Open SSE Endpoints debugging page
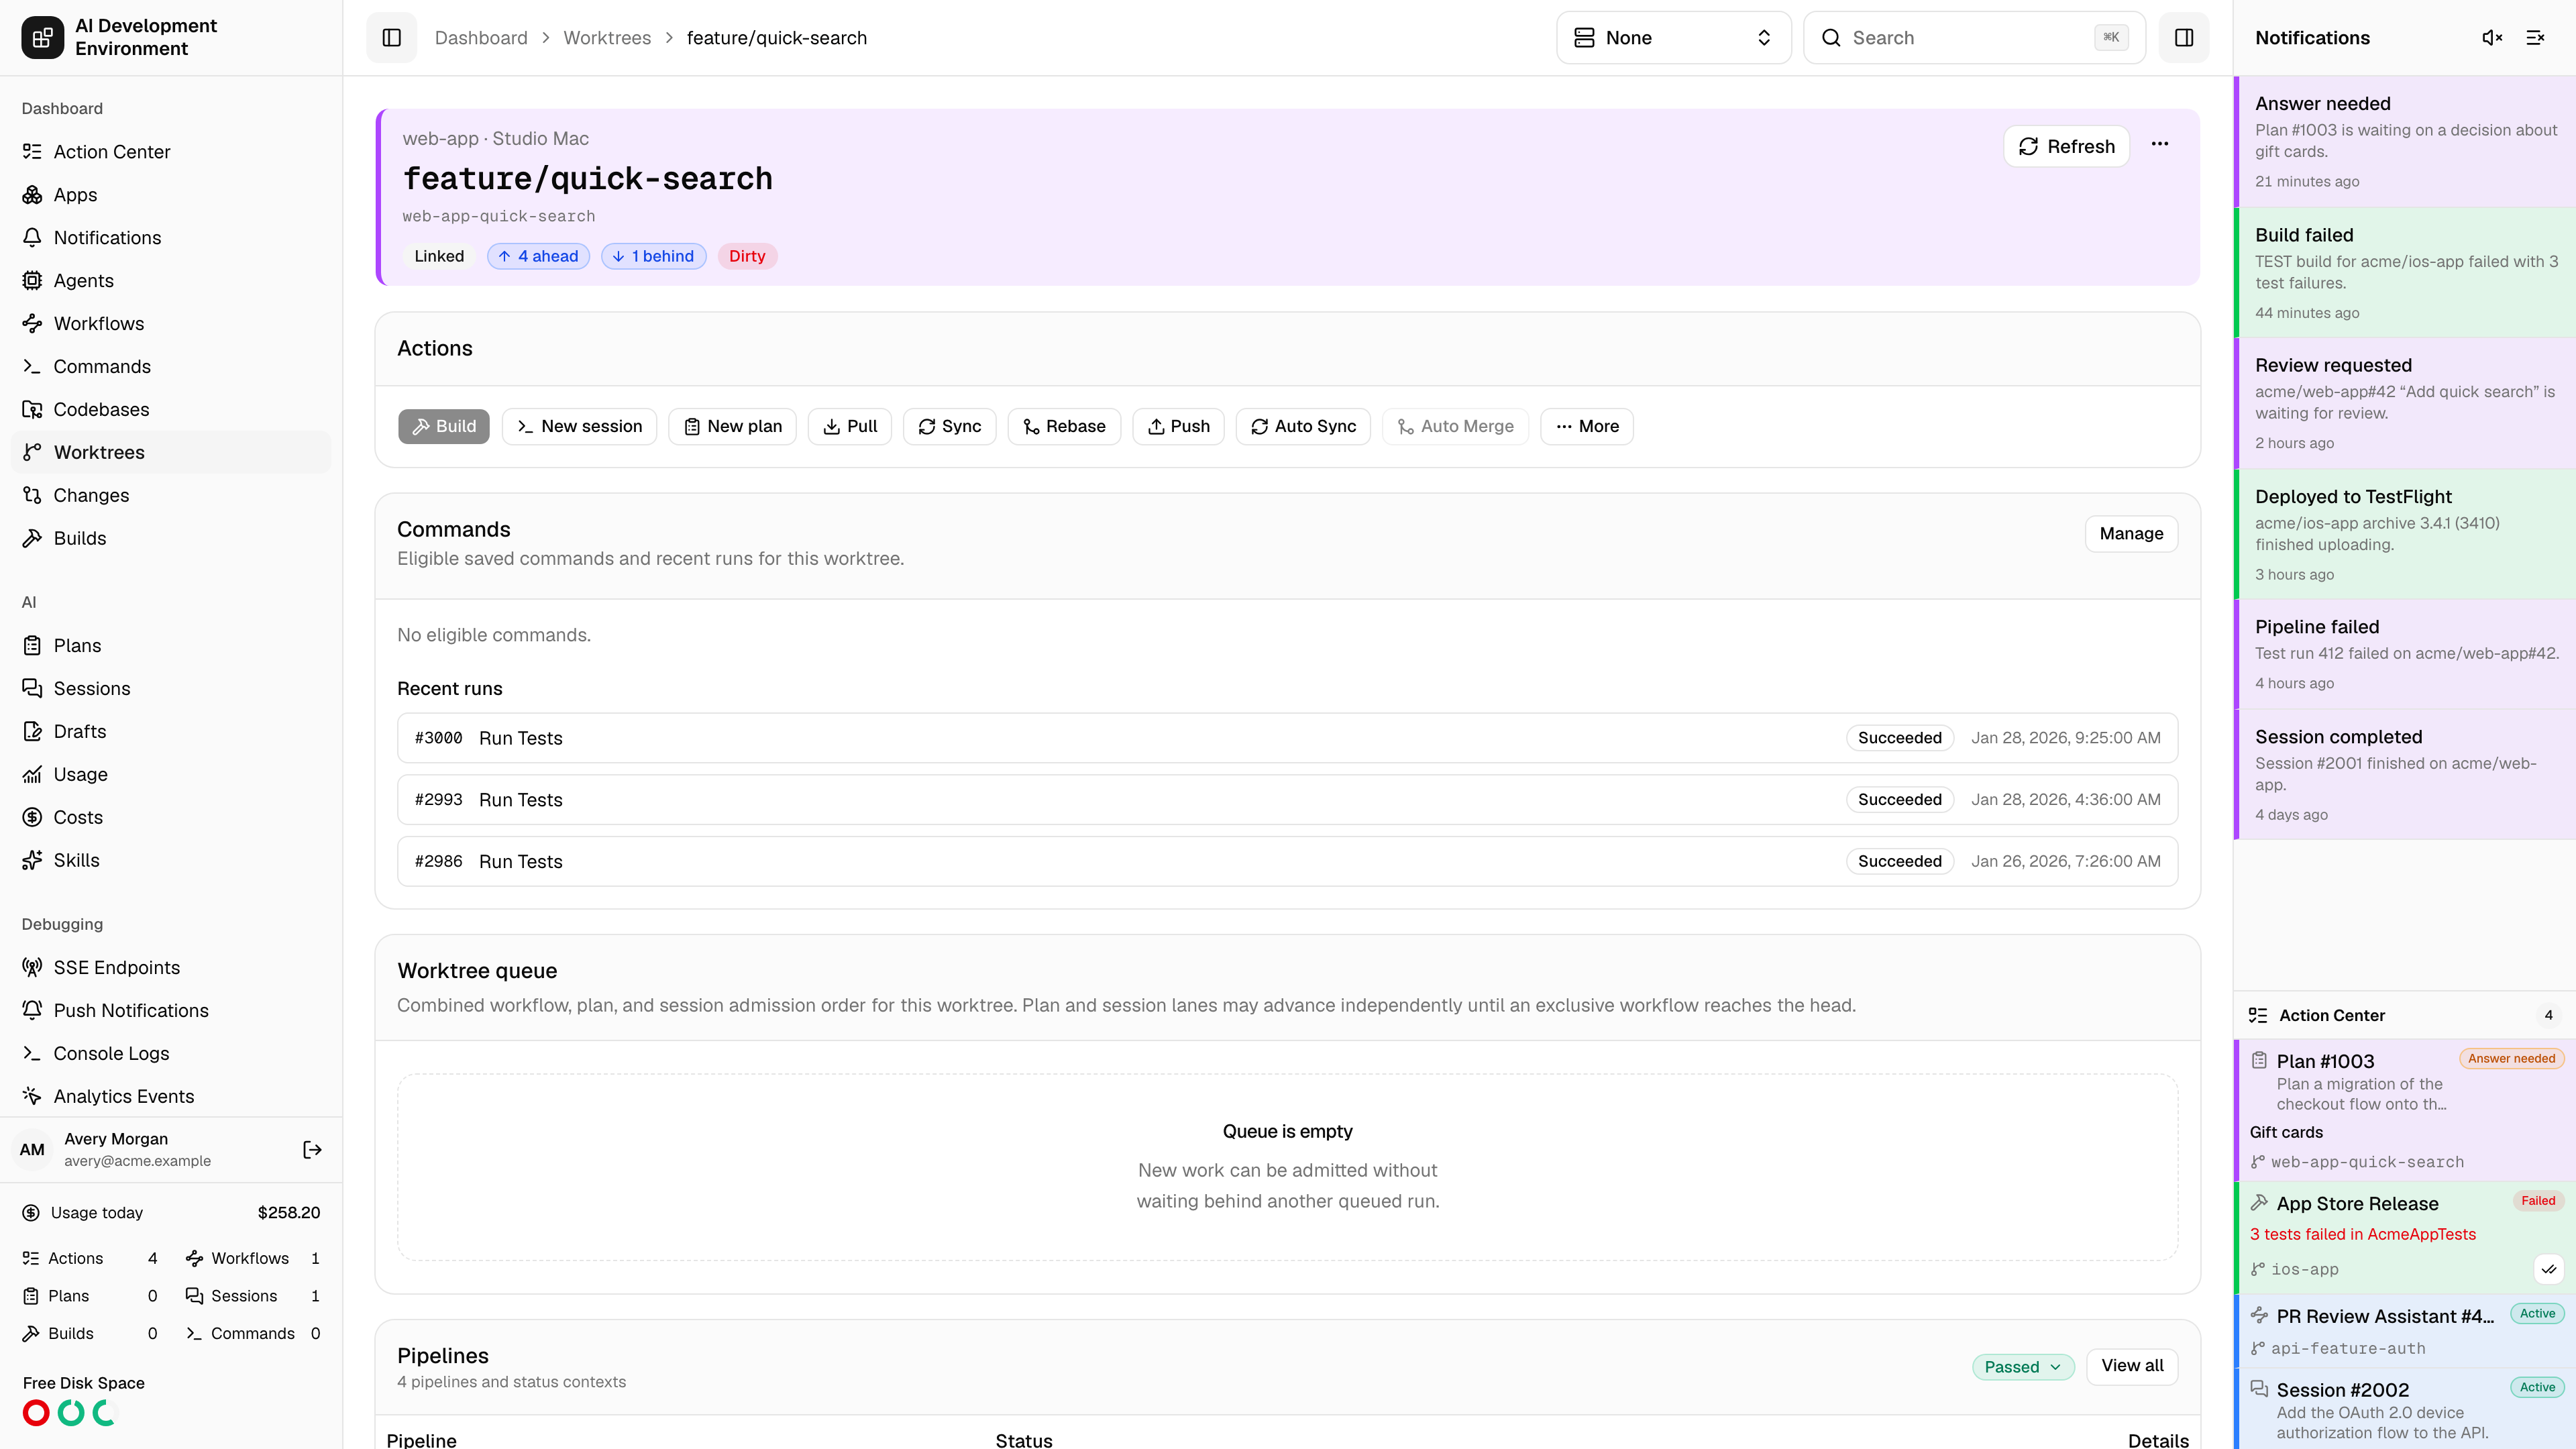2576x1449 pixels. 171,968
